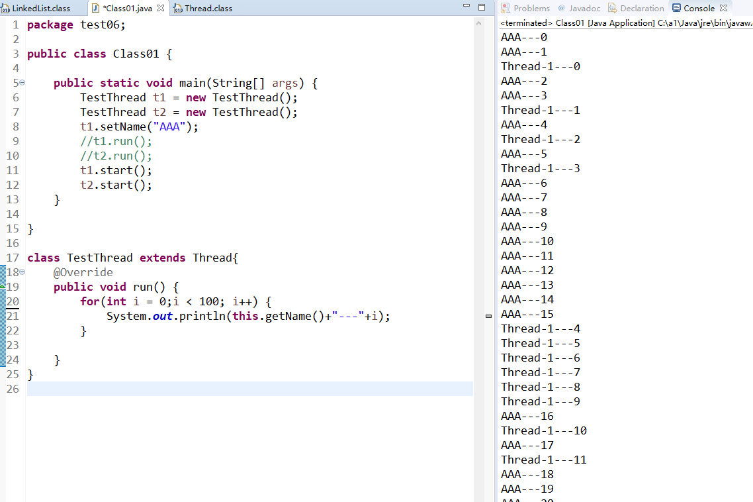Click the class file icon on Thread.class tab

coord(178,9)
